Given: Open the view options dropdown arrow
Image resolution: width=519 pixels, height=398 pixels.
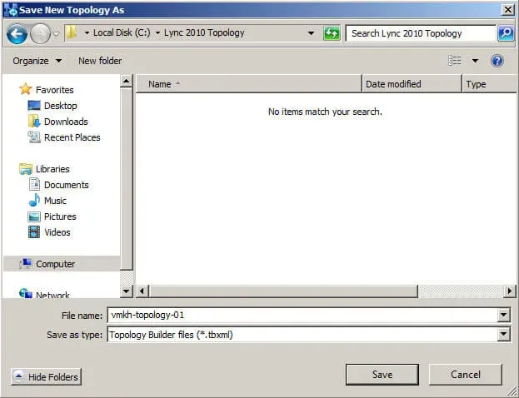Looking at the screenshot, I should [x=475, y=61].
